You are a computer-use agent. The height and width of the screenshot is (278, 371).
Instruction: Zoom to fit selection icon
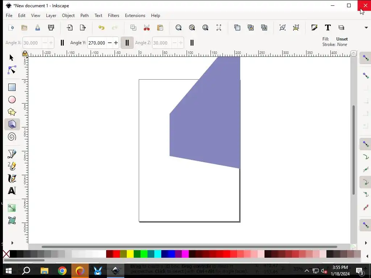click(179, 28)
